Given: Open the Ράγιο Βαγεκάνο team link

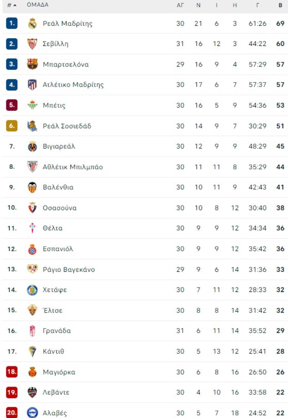Looking at the screenshot, I should tap(69, 269).
